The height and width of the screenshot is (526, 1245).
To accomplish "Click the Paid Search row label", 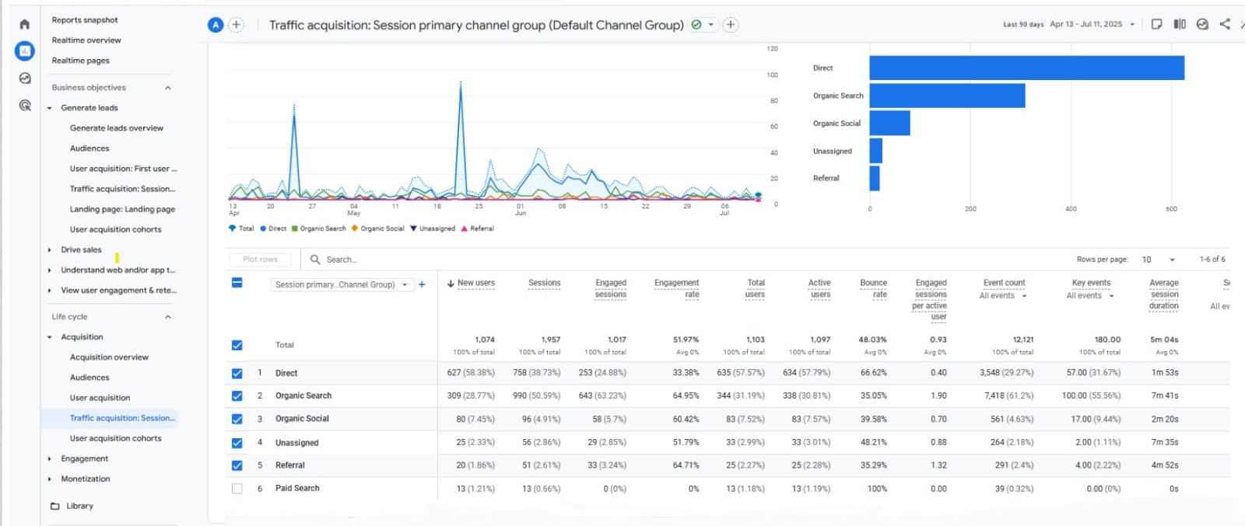I will point(297,489).
